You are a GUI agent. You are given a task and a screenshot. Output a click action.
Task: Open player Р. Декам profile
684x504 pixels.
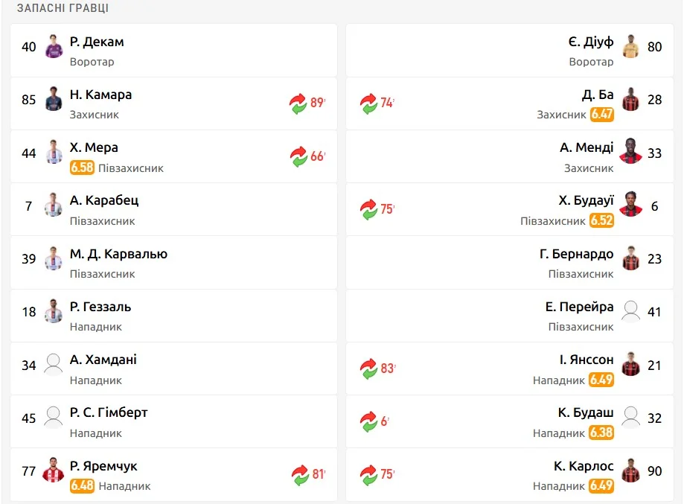click(x=97, y=42)
